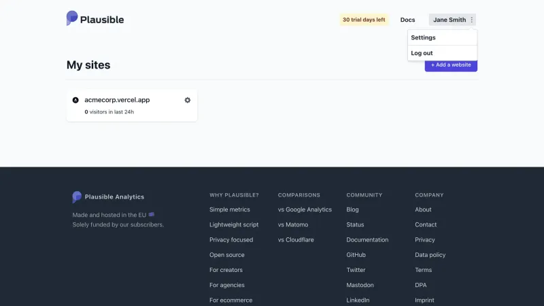This screenshot has height=306, width=544.
Task: Open the Privacy link under Company
Action: (x=424, y=240)
